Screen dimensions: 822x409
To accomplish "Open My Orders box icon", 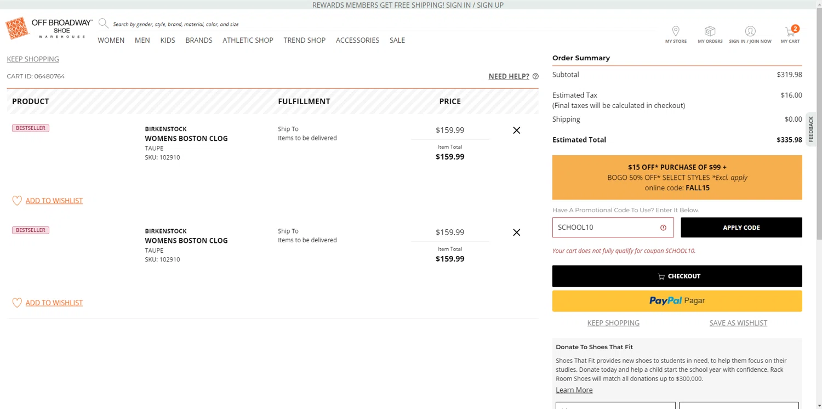I will (710, 31).
